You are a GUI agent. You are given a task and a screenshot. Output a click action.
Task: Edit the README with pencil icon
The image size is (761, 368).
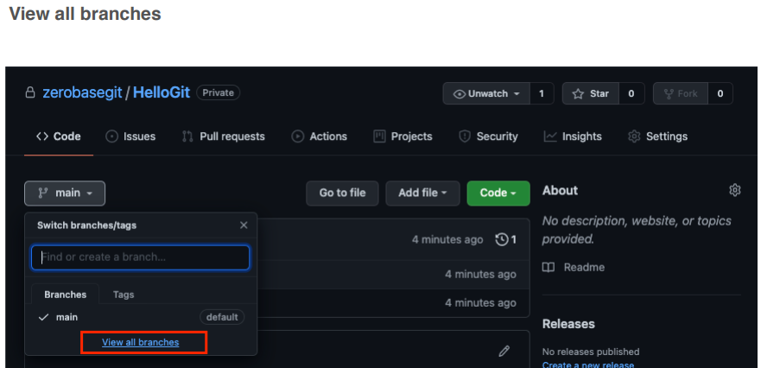pyautogui.click(x=504, y=351)
